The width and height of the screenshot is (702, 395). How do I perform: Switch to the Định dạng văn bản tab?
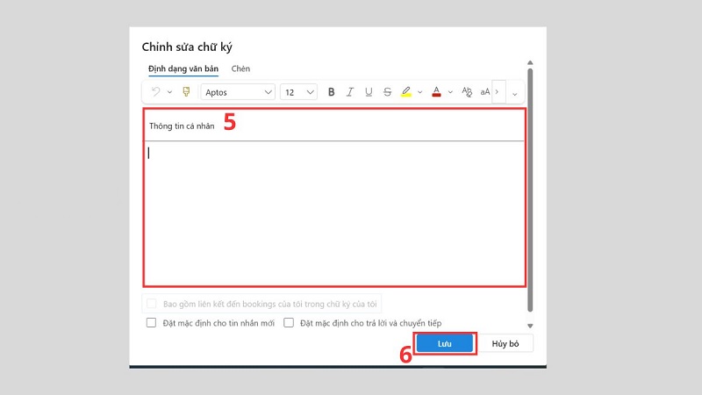pos(183,68)
